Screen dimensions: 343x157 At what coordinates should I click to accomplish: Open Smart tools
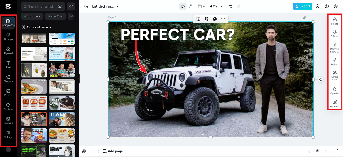tap(335, 76)
